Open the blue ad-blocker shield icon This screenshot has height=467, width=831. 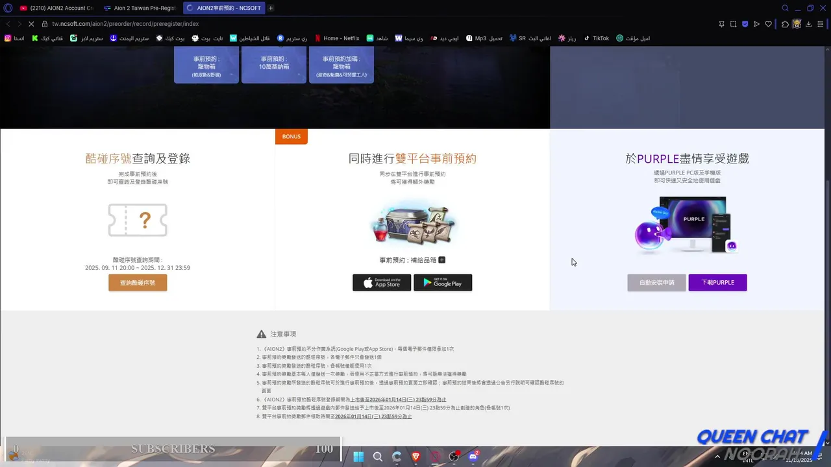(x=745, y=24)
